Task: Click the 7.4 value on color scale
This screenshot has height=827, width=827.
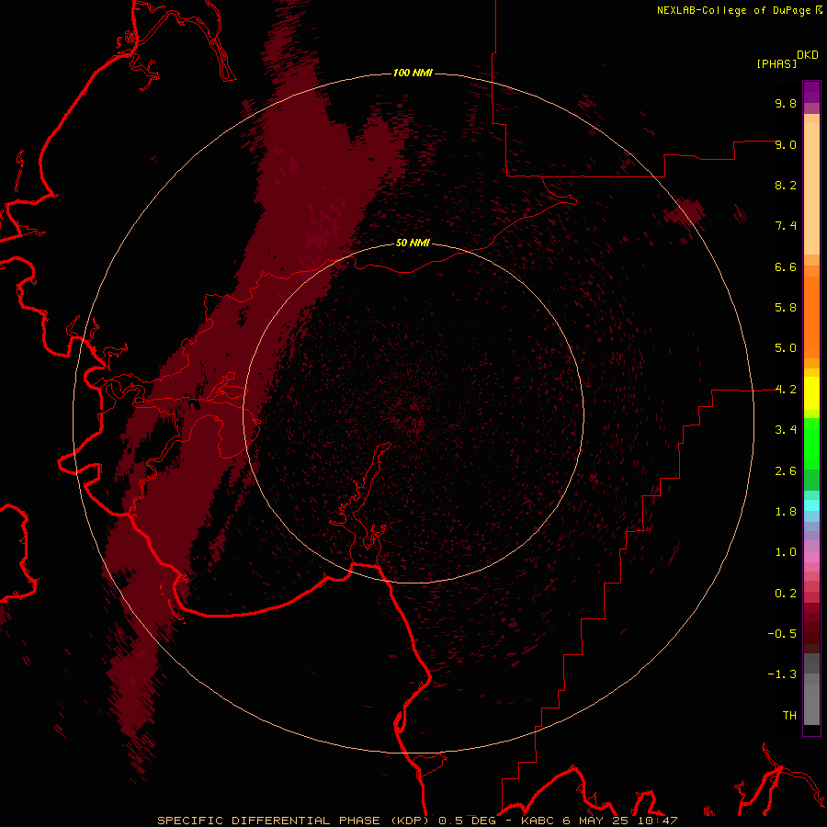Action: 786,226
